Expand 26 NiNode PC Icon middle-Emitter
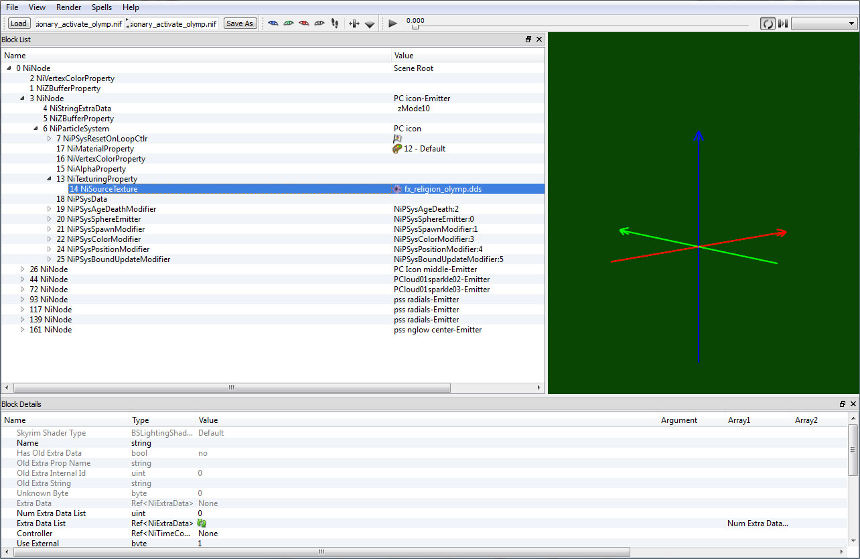860x559 pixels. pos(22,269)
